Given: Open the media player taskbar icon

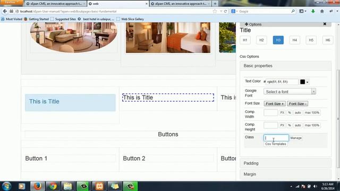Looking at the screenshot, I should click(22, 186).
